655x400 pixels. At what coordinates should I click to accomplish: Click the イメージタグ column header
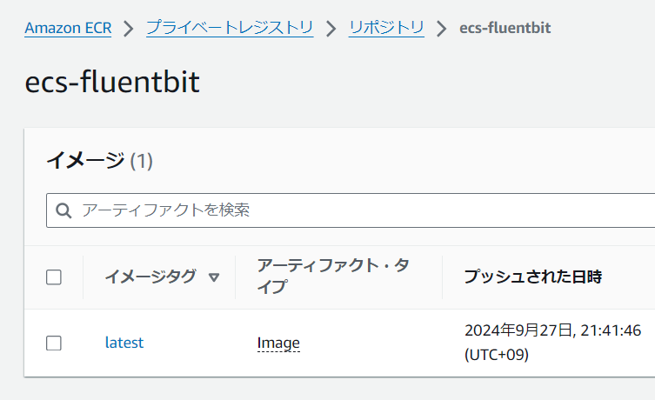[x=150, y=277]
